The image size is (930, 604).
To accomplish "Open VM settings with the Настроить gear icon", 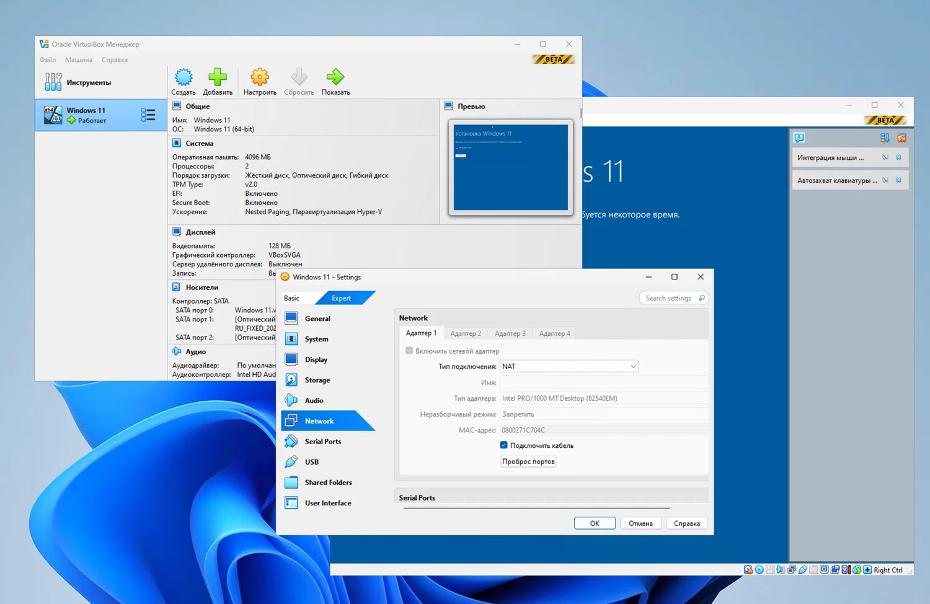I will (260, 77).
